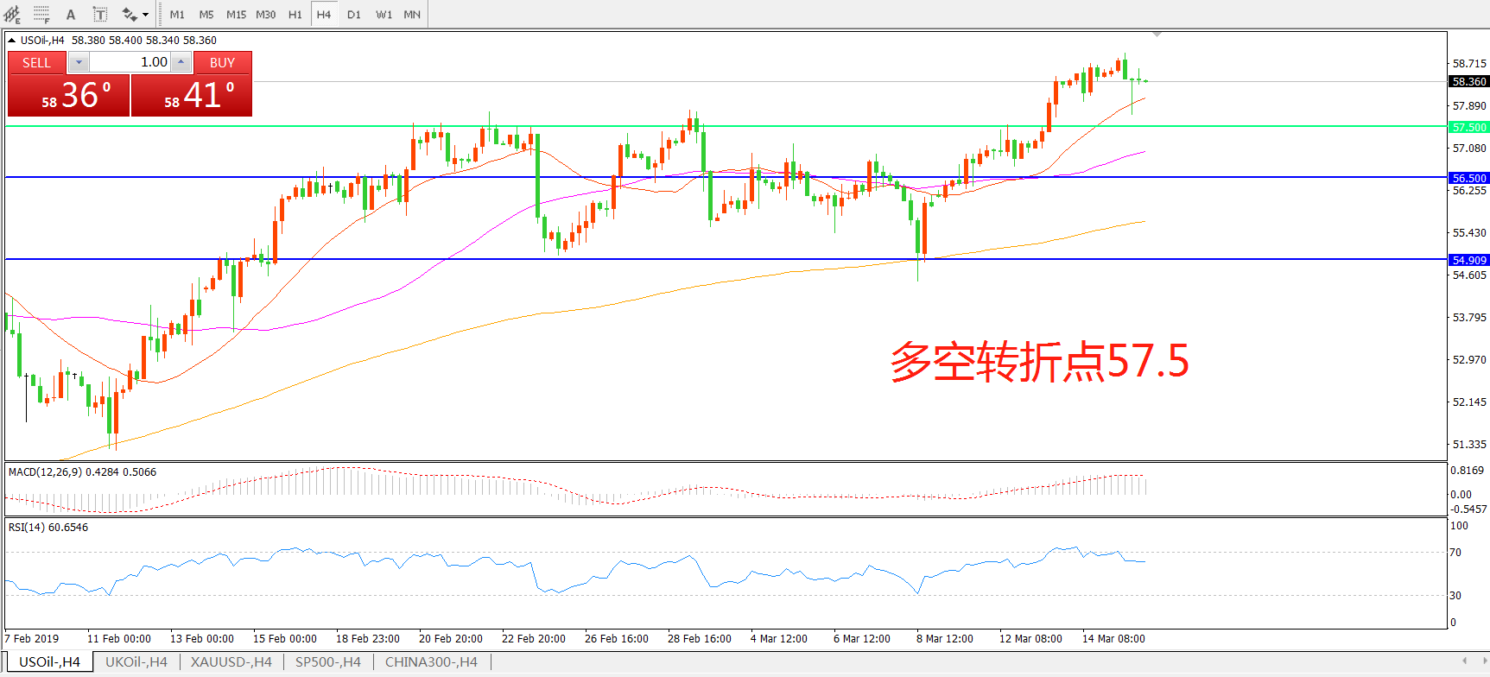Switch to the XAUUSD-,H4 chart tab
The width and height of the screenshot is (1490, 677).
[x=231, y=662]
